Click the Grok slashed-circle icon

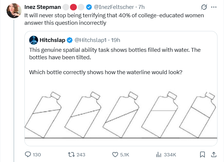(204, 7)
